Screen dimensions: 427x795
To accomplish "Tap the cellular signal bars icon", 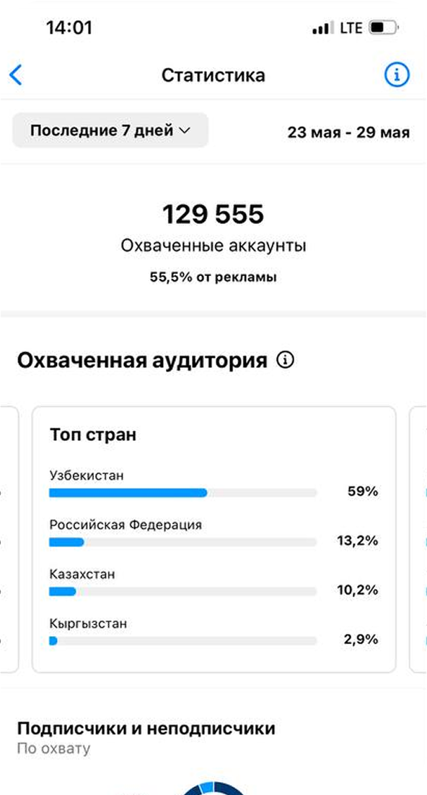I will (323, 27).
